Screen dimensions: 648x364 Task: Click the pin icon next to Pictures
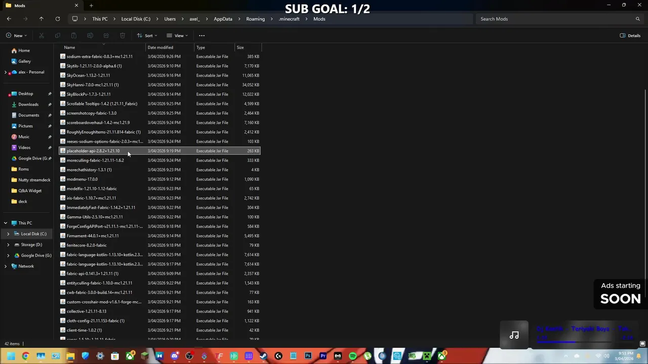[50, 126]
